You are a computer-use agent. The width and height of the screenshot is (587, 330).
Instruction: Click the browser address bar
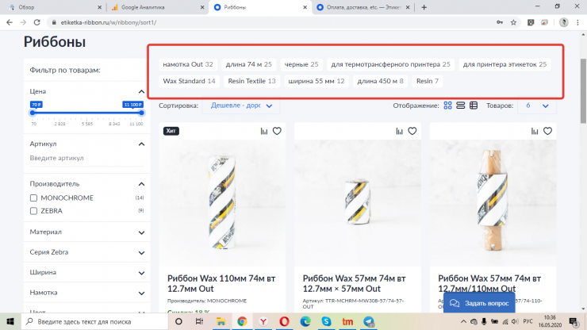[x=270, y=22]
